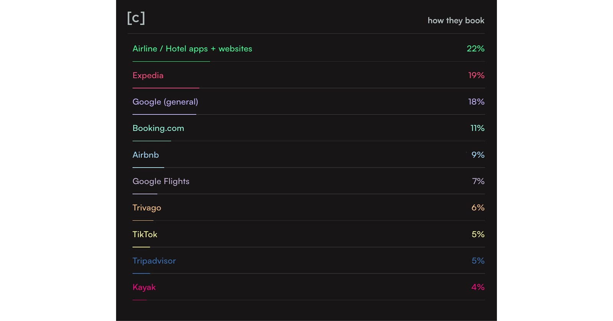Select the Tripadvisor label
Viewport: 613px width, 321px height.
pyautogui.click(x=154, y=261)
